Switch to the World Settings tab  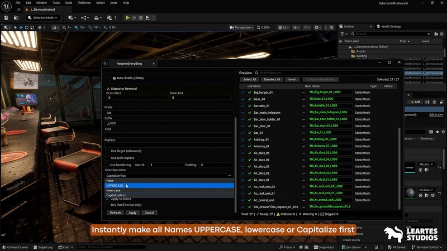tap(391, 26)
